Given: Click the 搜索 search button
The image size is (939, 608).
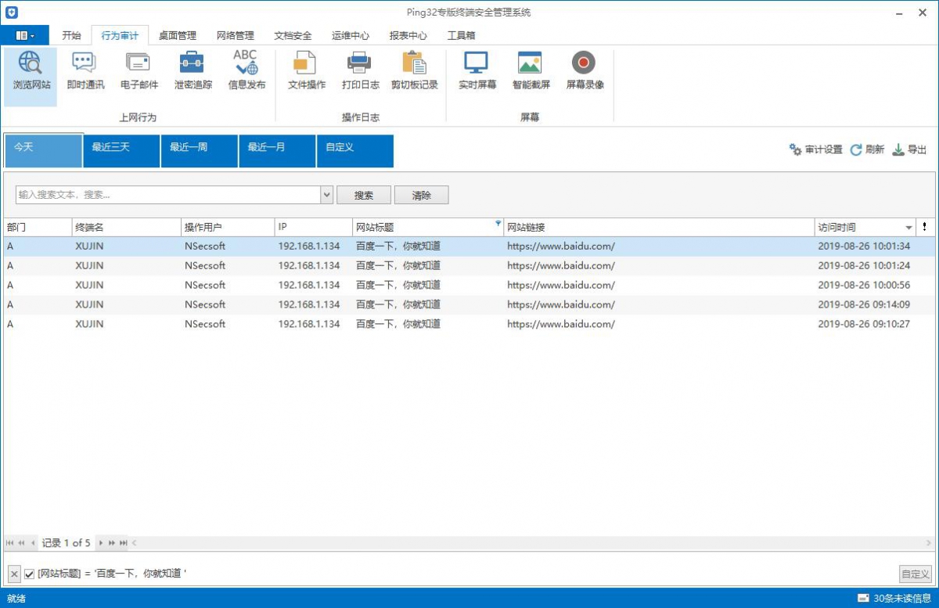Looking at the screenshot, I should tap(364, 195).
